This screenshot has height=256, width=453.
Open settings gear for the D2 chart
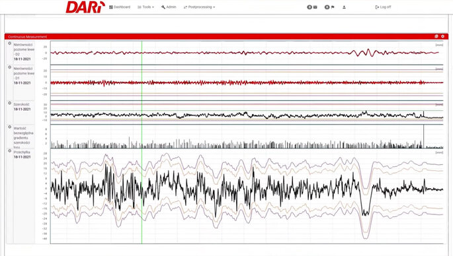point(9,44)
